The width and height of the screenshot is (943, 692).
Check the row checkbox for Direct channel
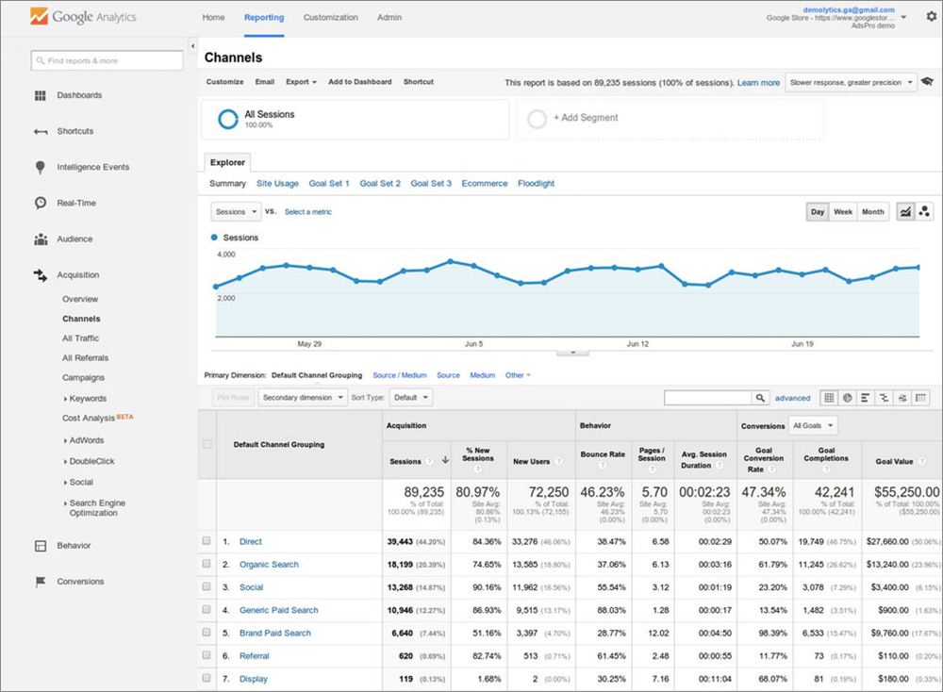pyautogui.click(x=206, y=541)
